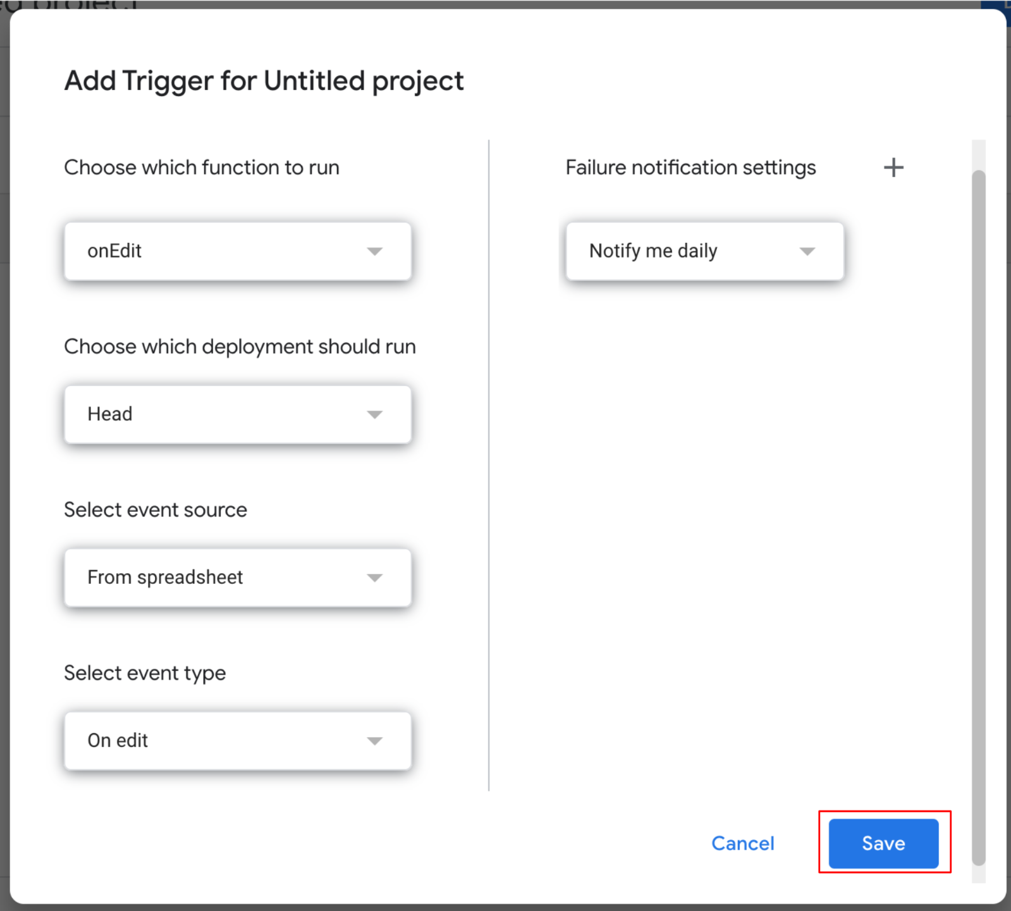
Task: Click the Failure notification settings label
Action: pos(690,168)
